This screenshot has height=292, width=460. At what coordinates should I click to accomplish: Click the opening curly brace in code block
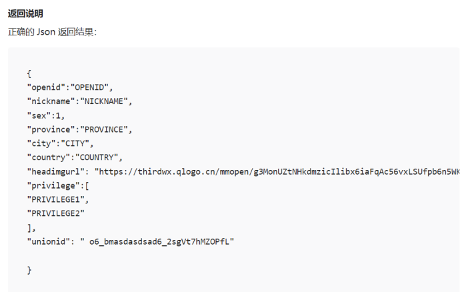point(29,73)
